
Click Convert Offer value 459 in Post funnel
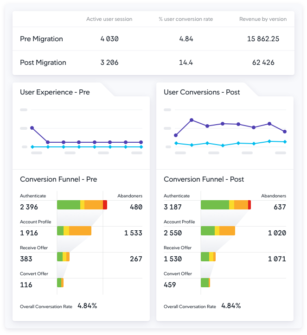pos(170,285)
